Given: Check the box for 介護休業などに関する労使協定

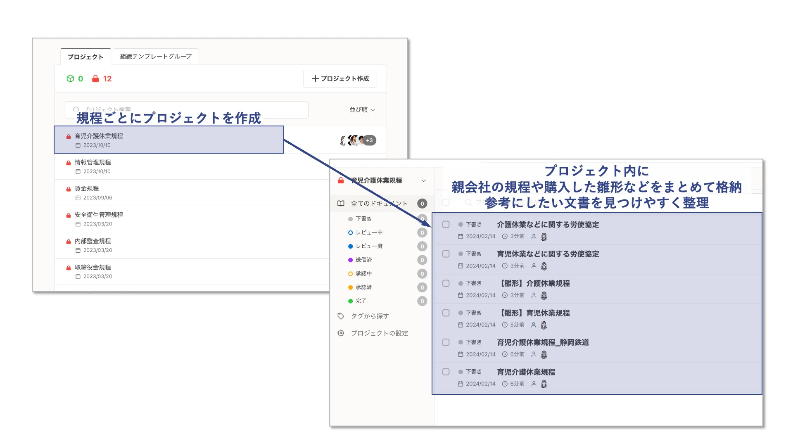Looking at the screenshot, I should pyautogui.click(x=446, y=224).
